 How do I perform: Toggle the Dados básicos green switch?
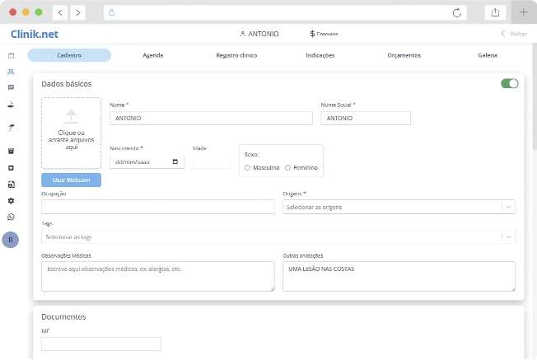pyautogui.click(x=509, y=83)
